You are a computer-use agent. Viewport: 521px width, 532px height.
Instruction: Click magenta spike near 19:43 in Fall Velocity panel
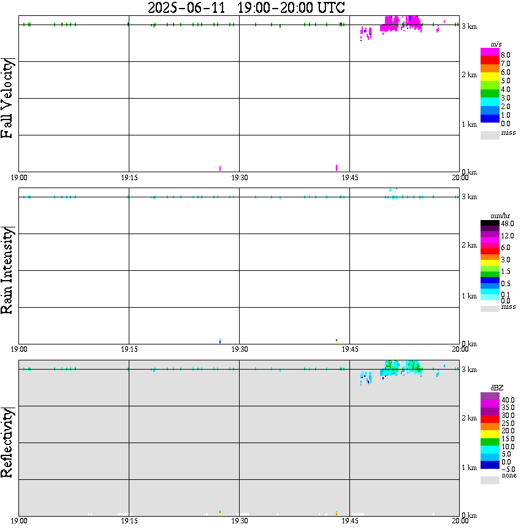click(x=337, y=167)
